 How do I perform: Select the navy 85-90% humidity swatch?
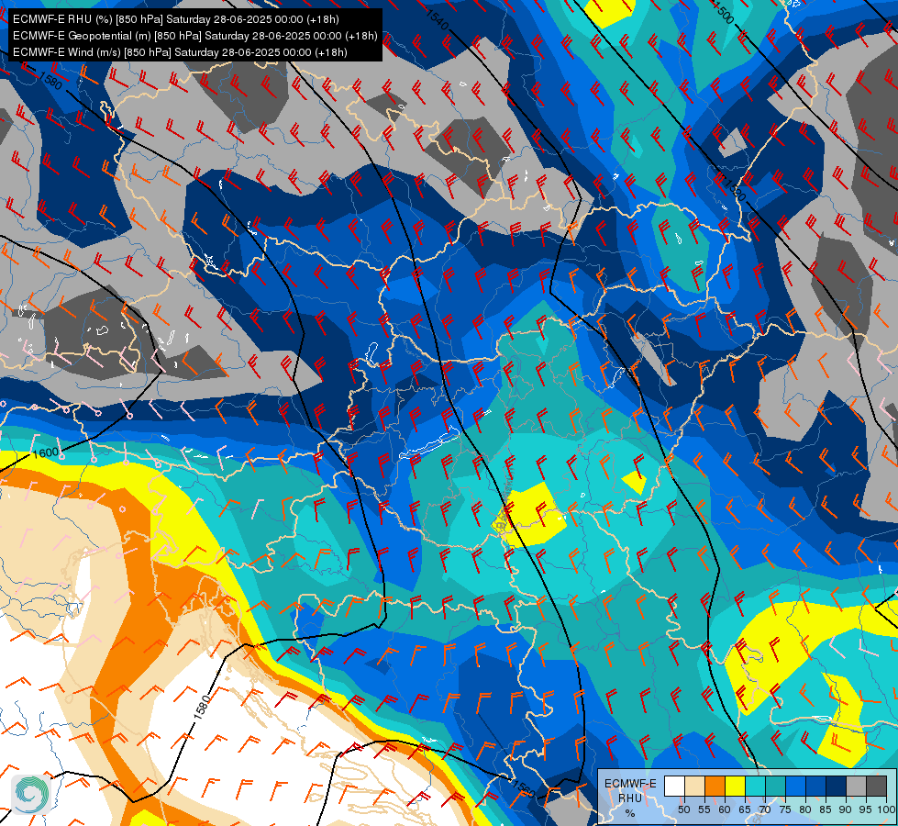837,786
